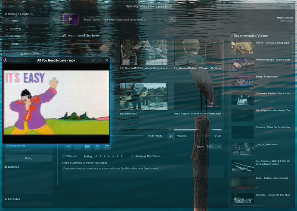Play recommended Joe Cocker video
The height and width of the screenshot is (211, 297).
(x=261, y=166)
